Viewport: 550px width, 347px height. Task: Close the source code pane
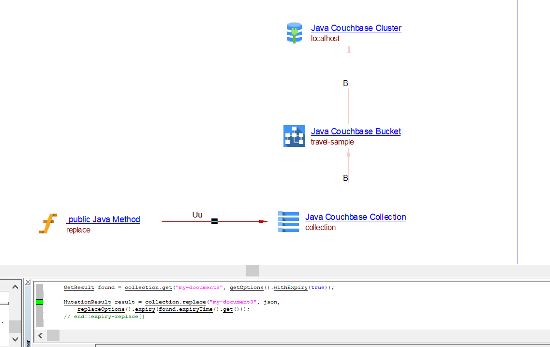28,282
